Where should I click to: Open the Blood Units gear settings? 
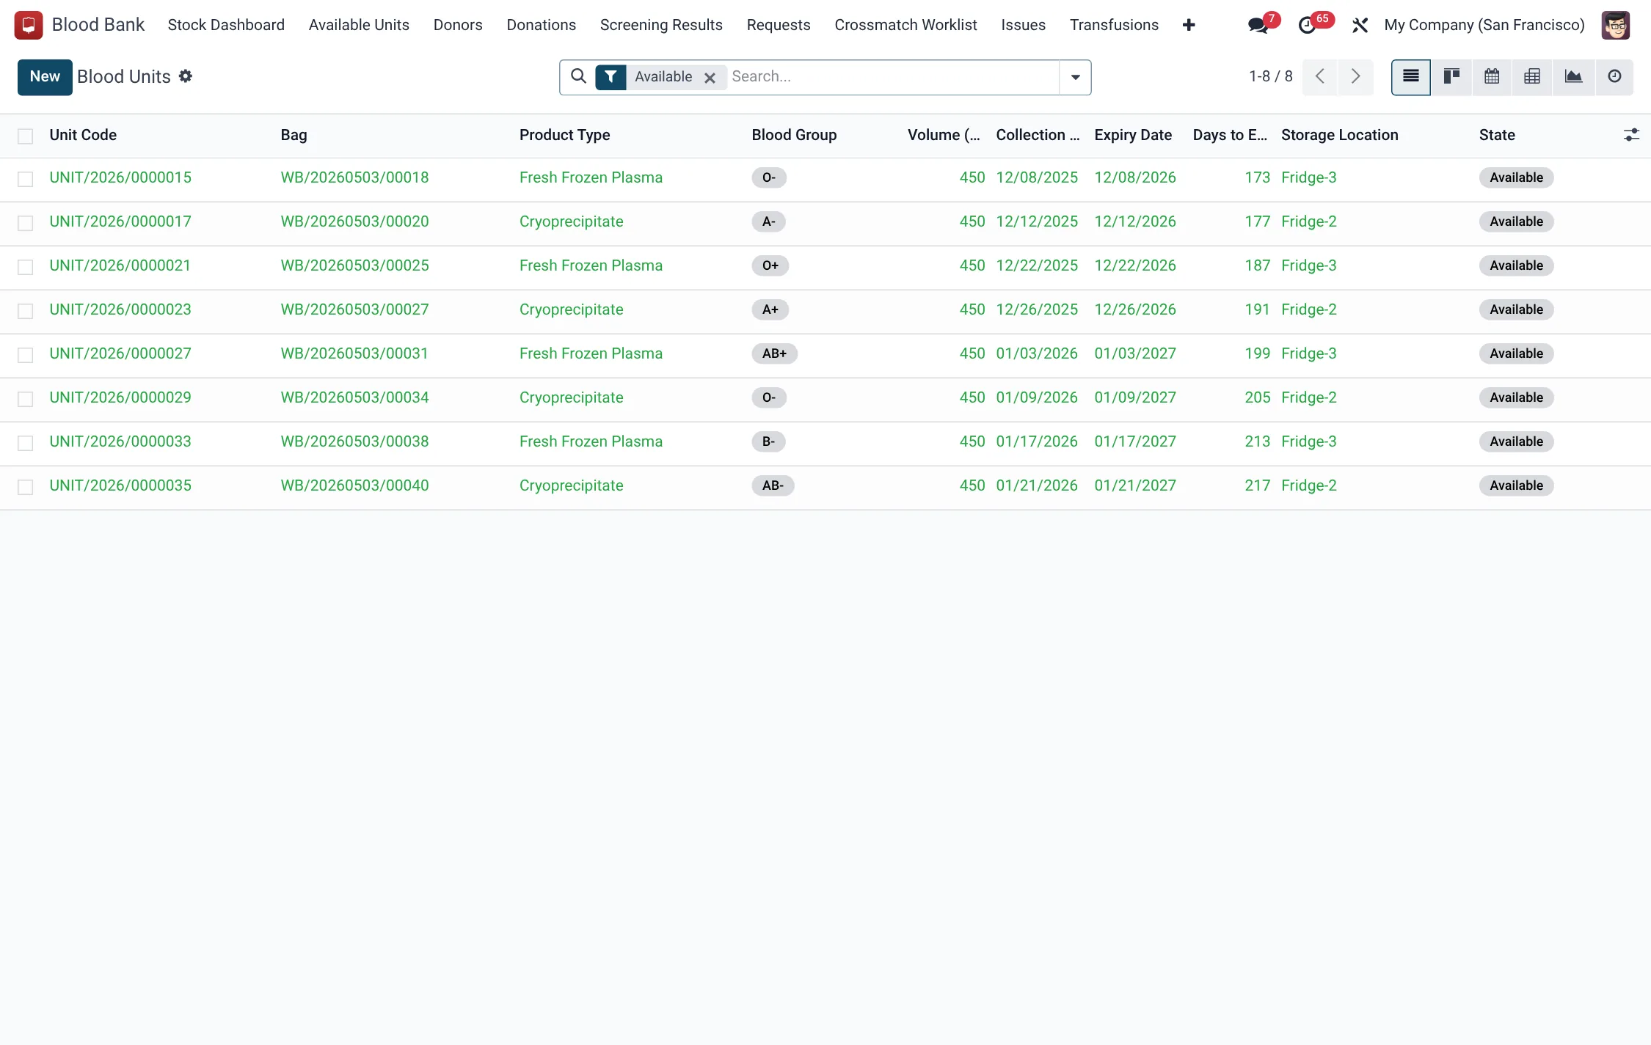(x=186, y=76)
